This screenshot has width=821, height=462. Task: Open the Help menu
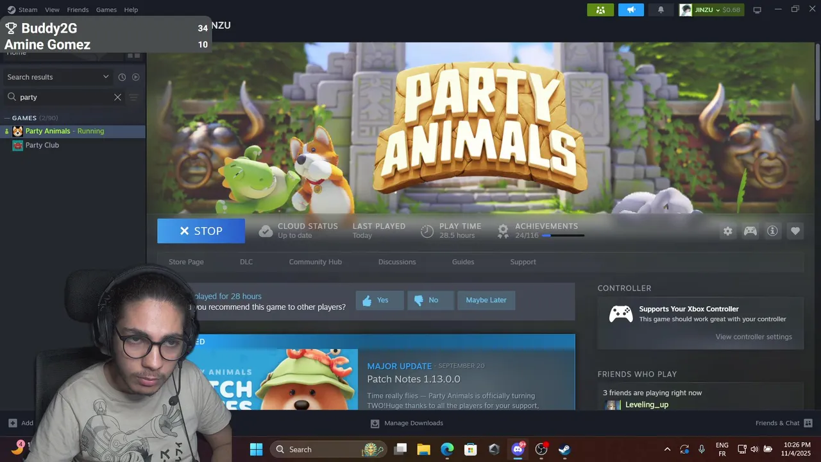(x=131, y=10)
